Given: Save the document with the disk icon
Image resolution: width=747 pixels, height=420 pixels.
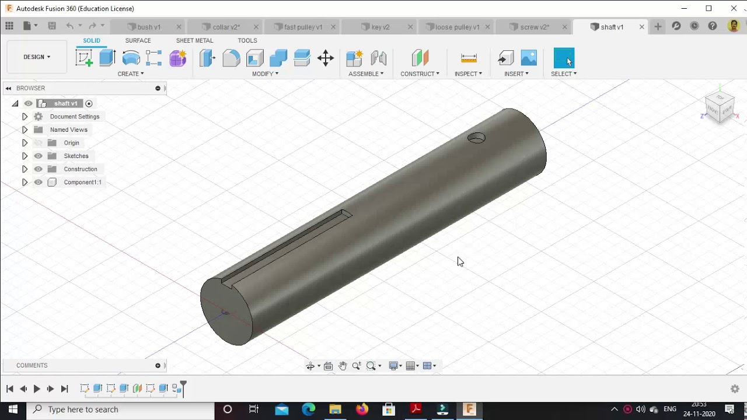Looking at the screenshot, I should 52,26.
